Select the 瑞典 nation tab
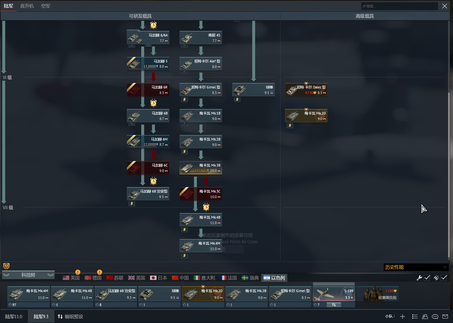This screenshot has width=453, height=323. [250, 278]
